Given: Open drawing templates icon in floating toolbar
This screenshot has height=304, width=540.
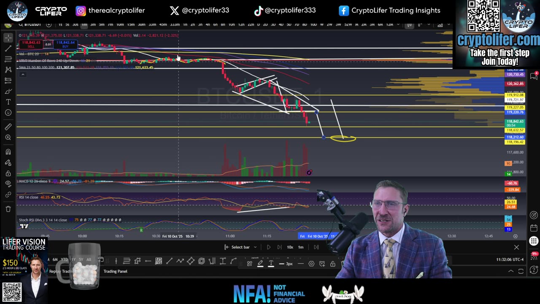Looking at the screenshot, I should [249, 263].
